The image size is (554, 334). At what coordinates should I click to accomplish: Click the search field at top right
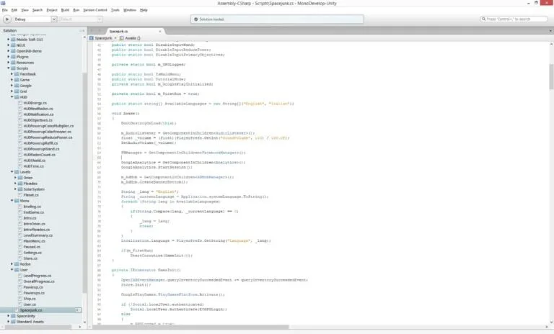pyautogui.click(x=514, y=19)
